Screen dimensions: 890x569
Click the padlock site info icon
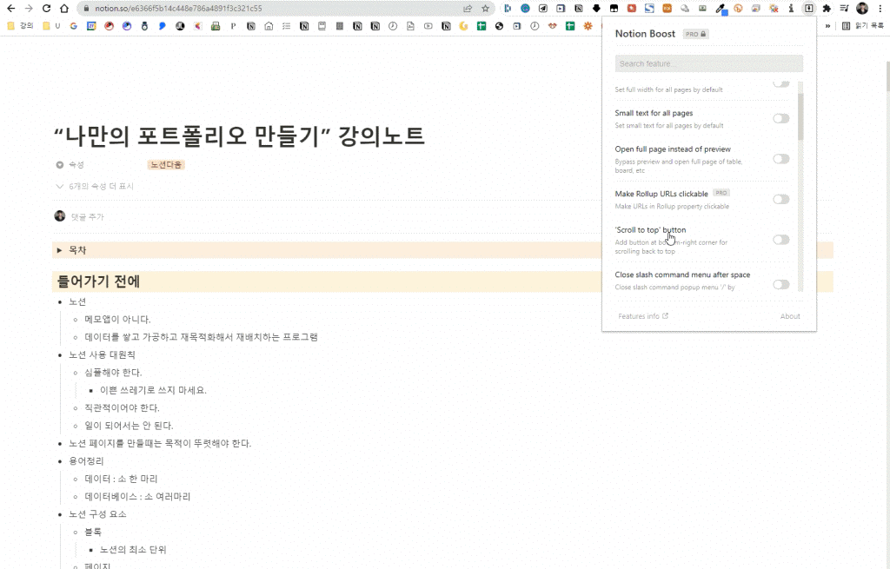(x=86, y=9)
